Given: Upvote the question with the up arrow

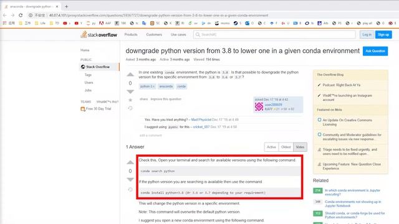Looking at the screenshot, I should 130,75.
